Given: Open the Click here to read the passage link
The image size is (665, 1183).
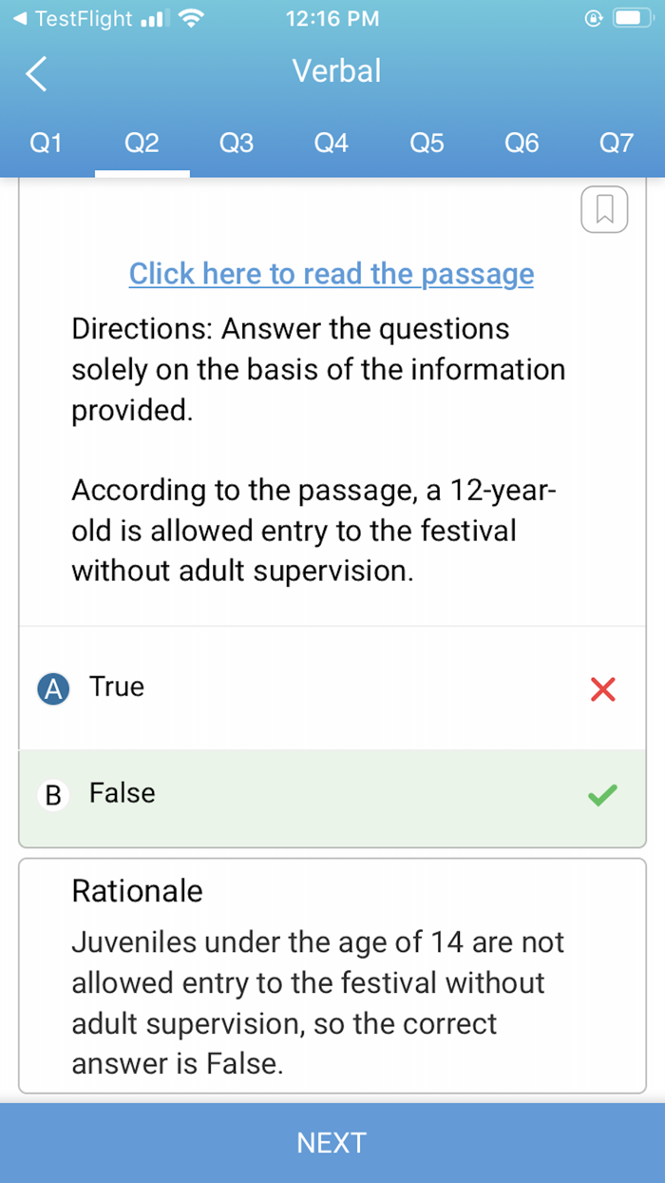Looking at the screenshot, I should click(x=332, y=274).
